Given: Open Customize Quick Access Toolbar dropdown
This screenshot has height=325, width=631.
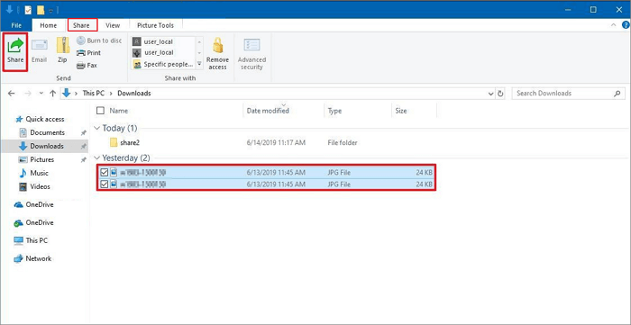Looking at the screenshot, I should click(50, 10).
